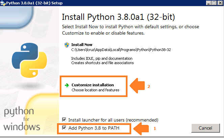Cancel the Python setup
The image size is (224, 138).
click(x=205, y=128)
